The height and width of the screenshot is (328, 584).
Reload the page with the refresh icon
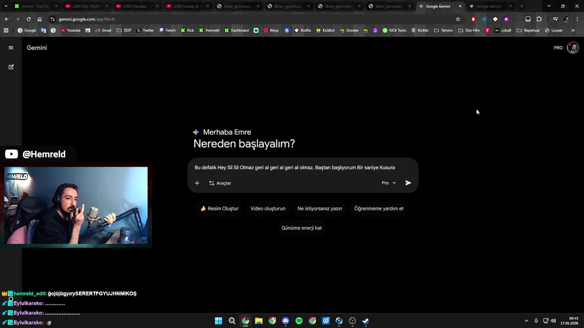[28, 19]
